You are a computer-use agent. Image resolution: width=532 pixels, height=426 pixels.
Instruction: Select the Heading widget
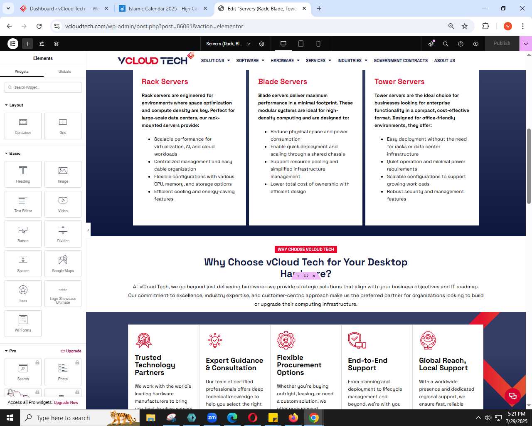point(23,174)
